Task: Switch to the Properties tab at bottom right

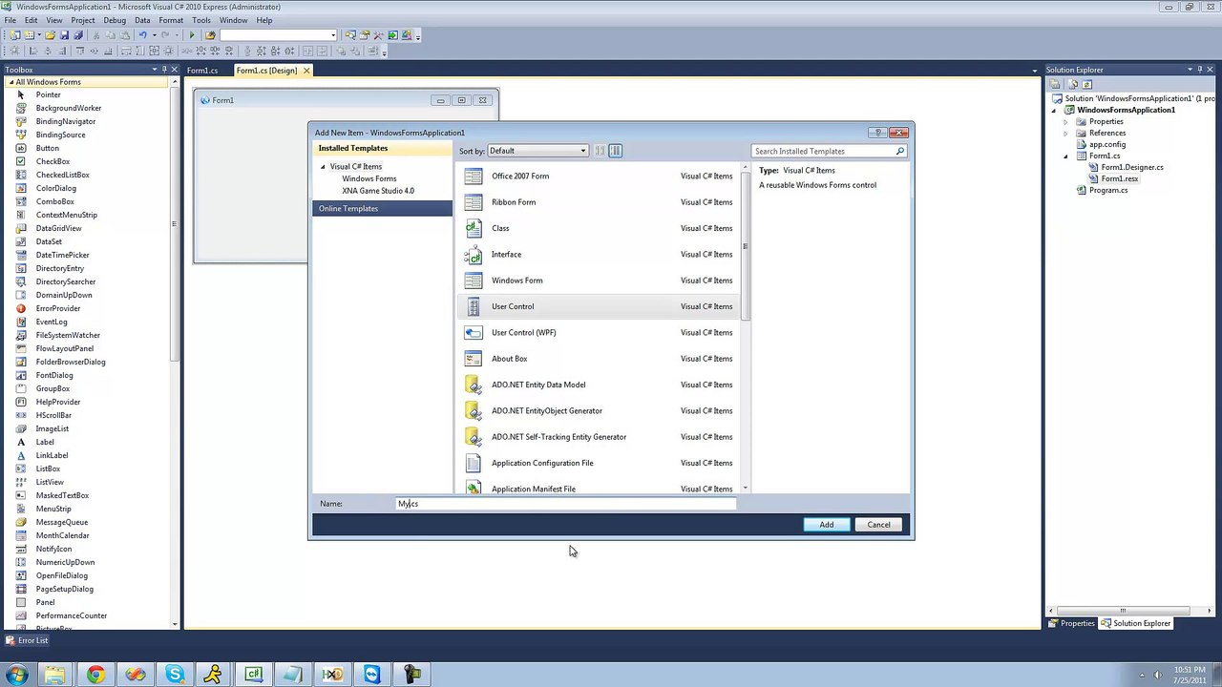Action: tap(1071, 623)
